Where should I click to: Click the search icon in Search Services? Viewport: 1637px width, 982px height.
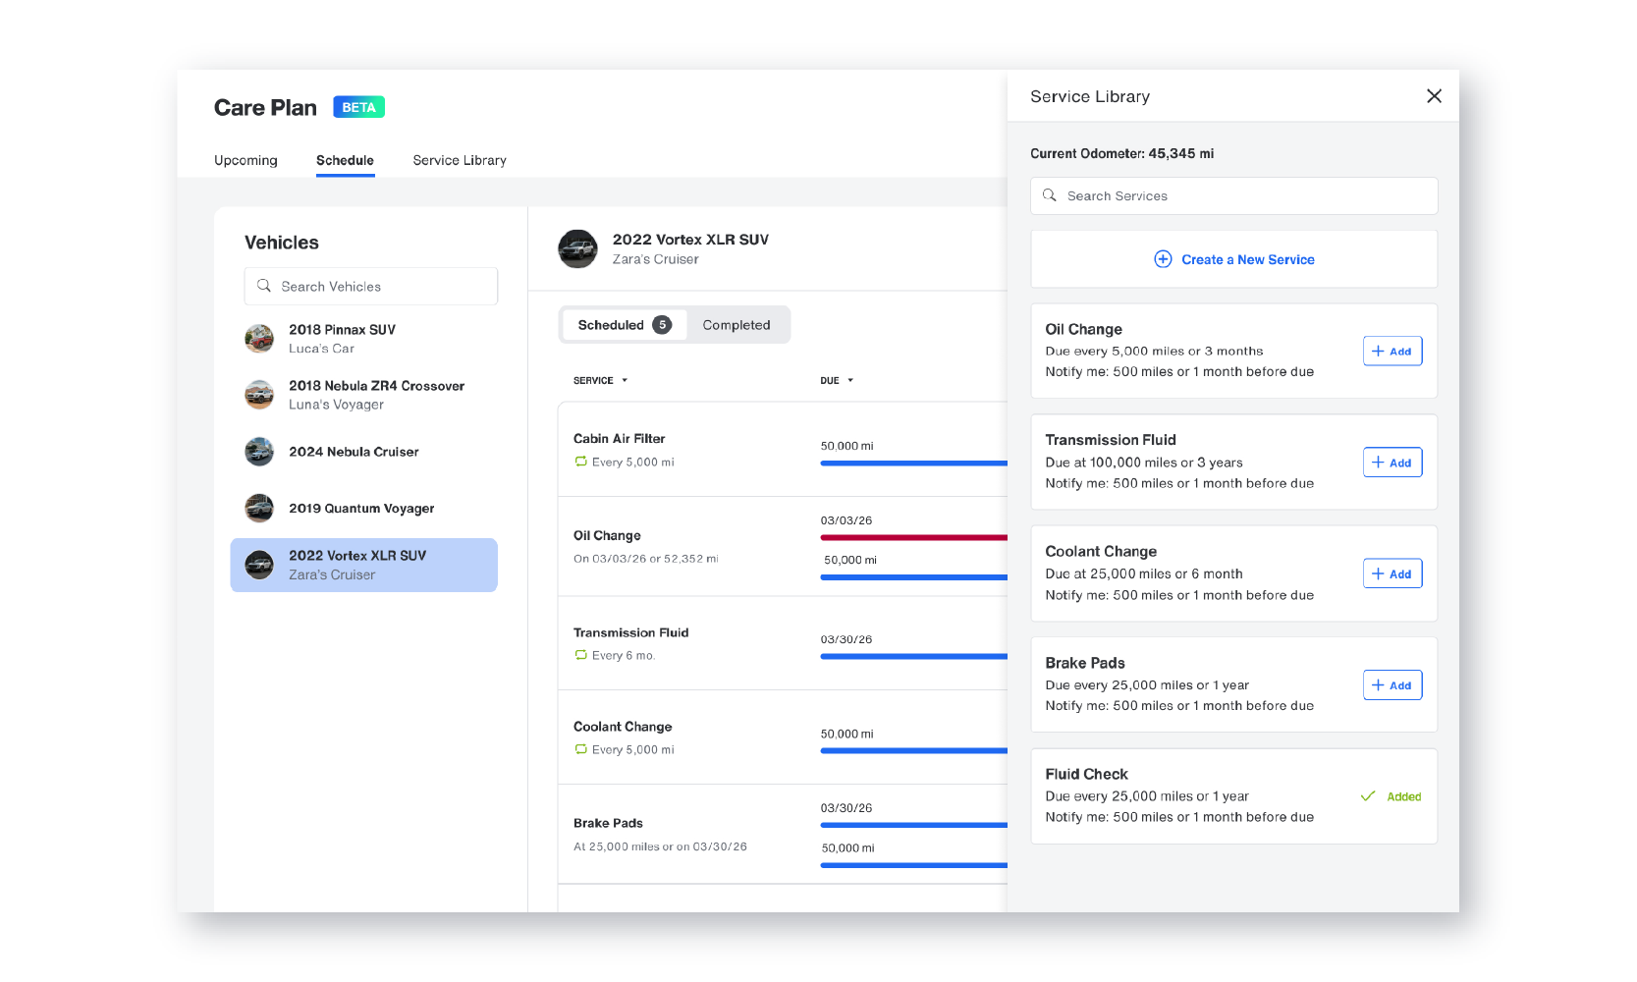point(1049,195)
